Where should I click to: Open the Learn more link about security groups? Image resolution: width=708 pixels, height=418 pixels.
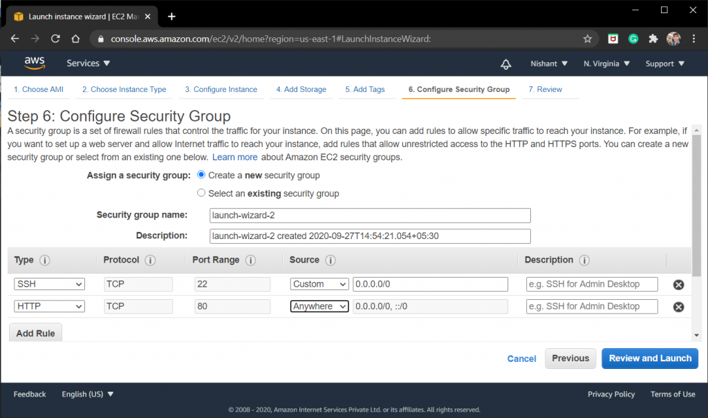(x=234, y=157)
